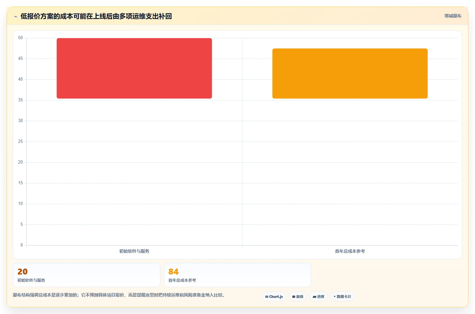Click the y-axis tick label 35
The width and height of the screenshot is (475, 314).
pyautogui.click(x=20, y=100)
